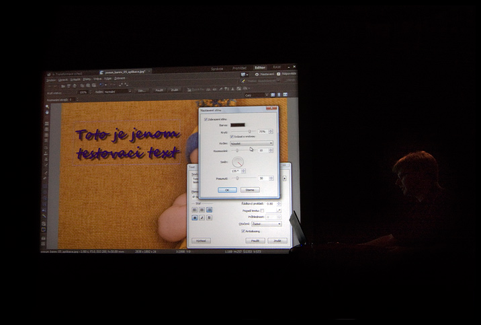The width and height of the screenshot is (481, 325).
Task: Click the open folder icon in toolbar
Action: pos(63,85)
